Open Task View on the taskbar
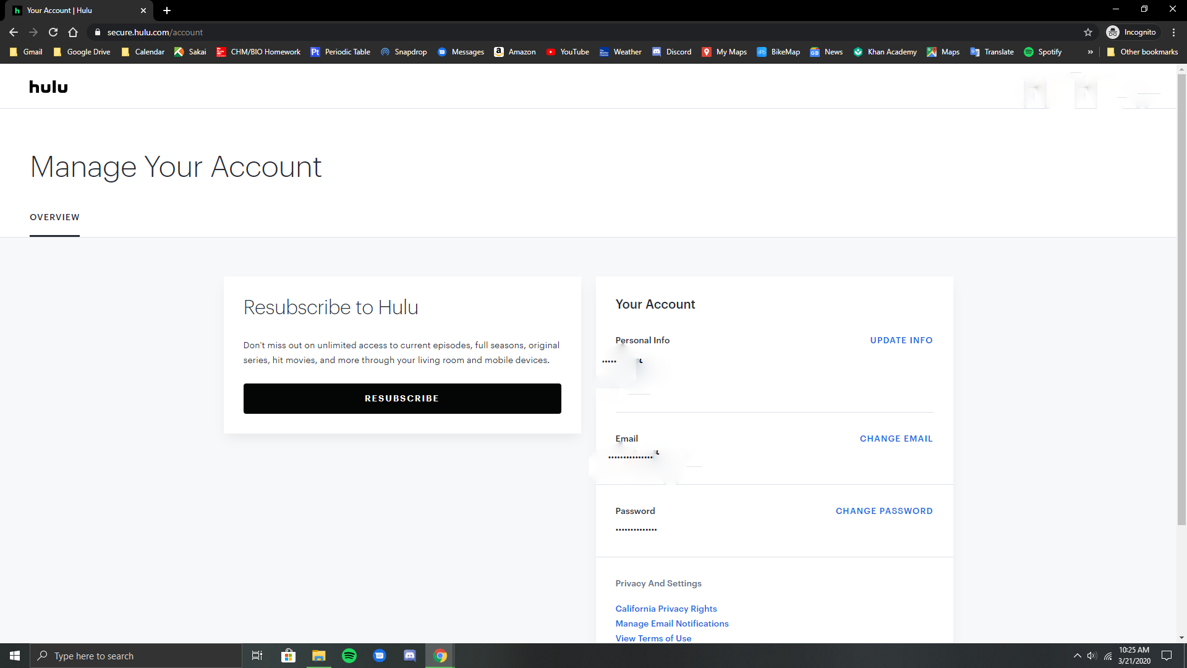The image size is (1187, 668). [257, 656]
